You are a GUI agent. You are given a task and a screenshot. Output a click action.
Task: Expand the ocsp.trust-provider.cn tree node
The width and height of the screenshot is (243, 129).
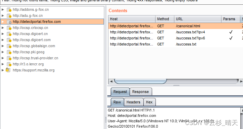(x=3, y=58)
